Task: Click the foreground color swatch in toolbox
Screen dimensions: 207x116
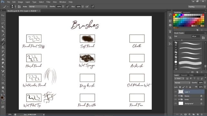Action: click(x=2, y=97)
